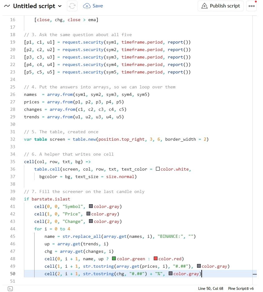
Task: Click 'array.from' on line 28 changes
Action: [63, 110]
